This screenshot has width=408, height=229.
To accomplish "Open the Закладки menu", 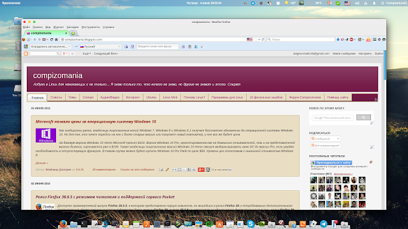I will click(72, 27).
